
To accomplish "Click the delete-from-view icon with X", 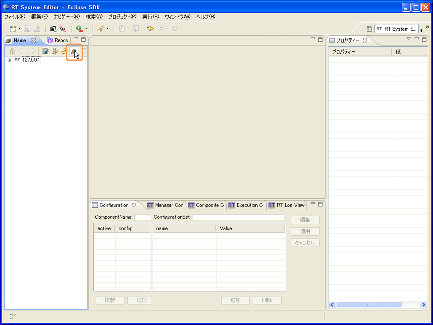I will click(45, 51).
